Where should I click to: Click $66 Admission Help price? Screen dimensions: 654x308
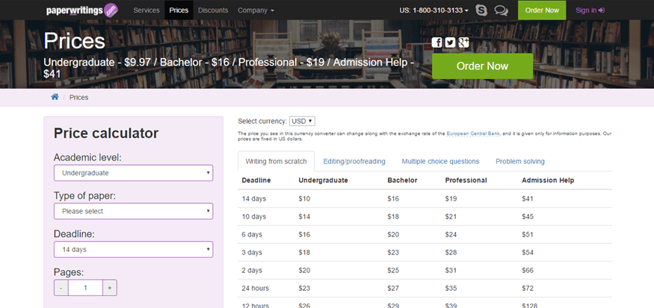point(528,270)
